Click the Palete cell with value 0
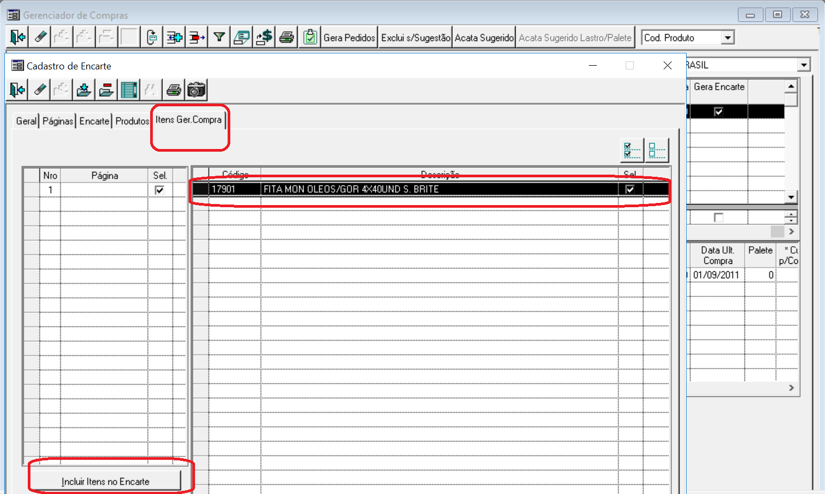Viewport: 825px width, 494px height. click(x=760, y=275)
